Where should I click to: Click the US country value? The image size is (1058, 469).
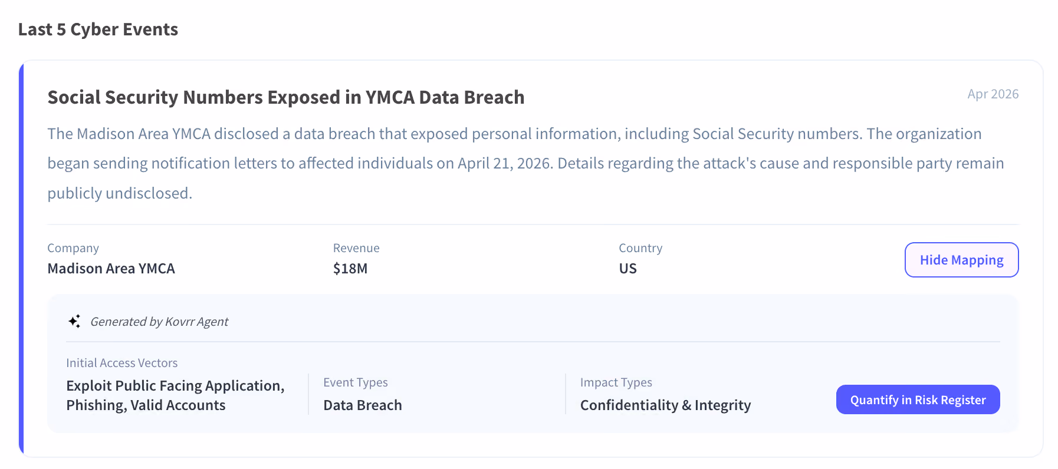628,269
